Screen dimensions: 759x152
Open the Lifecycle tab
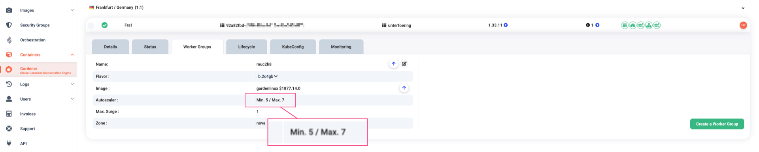[247, 47]
